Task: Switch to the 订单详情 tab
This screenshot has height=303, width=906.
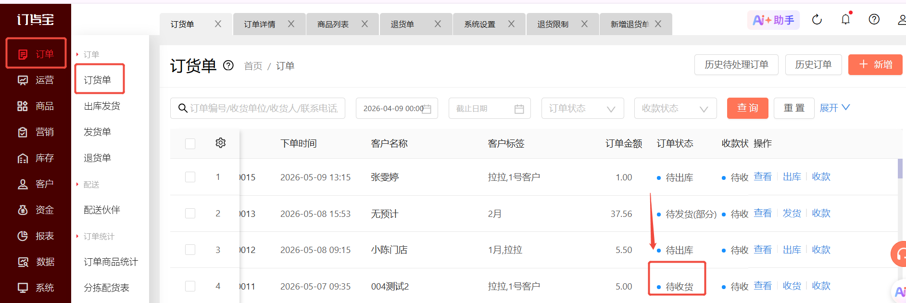Action: tap(260, 24)
